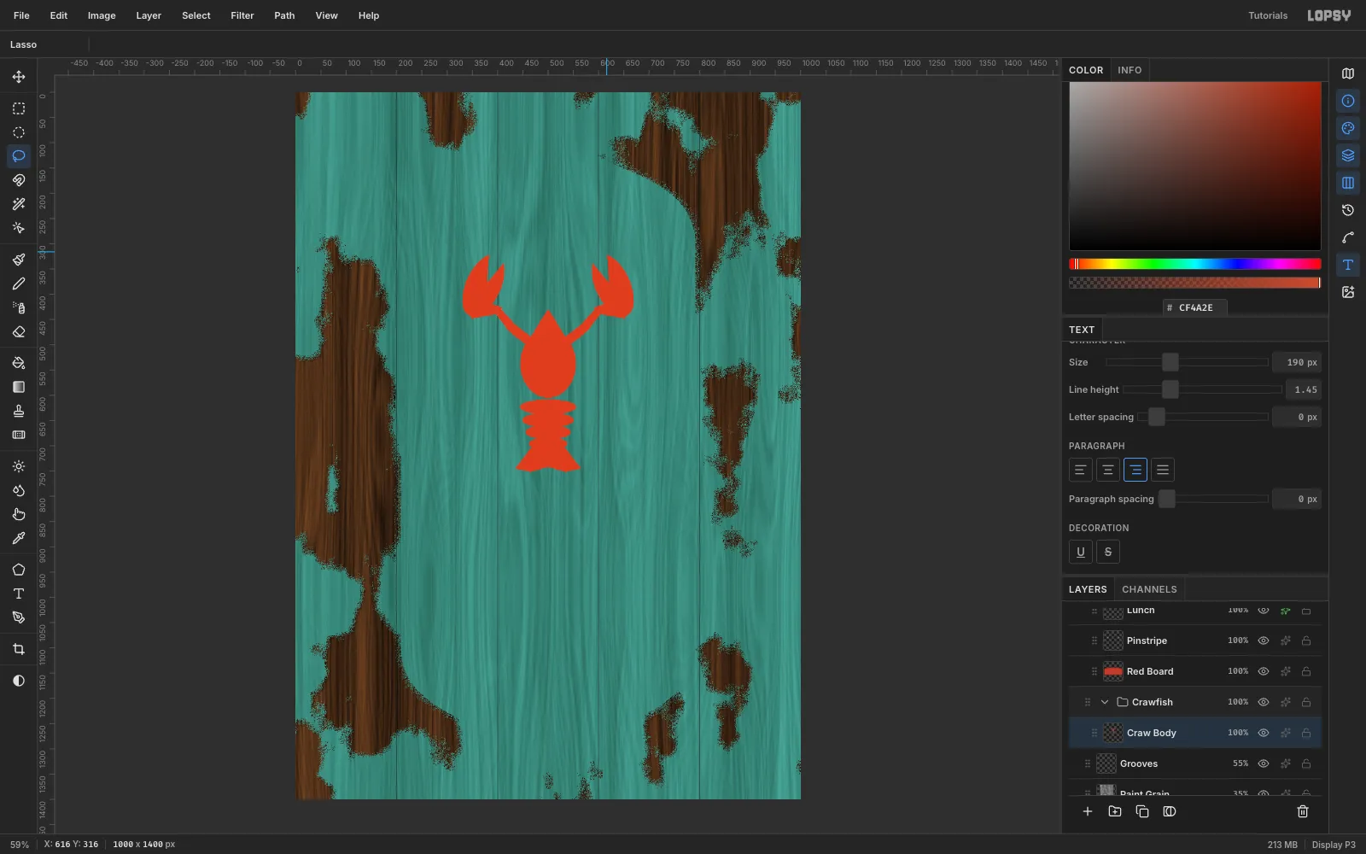Click the hex color input field
Image resolution: width=1366 pixels, height=854 pixels.
(x=1195, y=307)
